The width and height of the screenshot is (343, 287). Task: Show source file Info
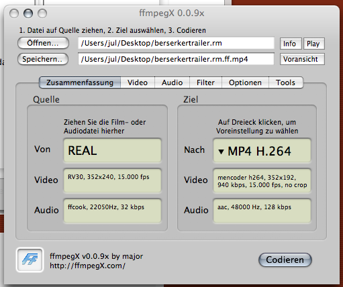tap(291, 44)
